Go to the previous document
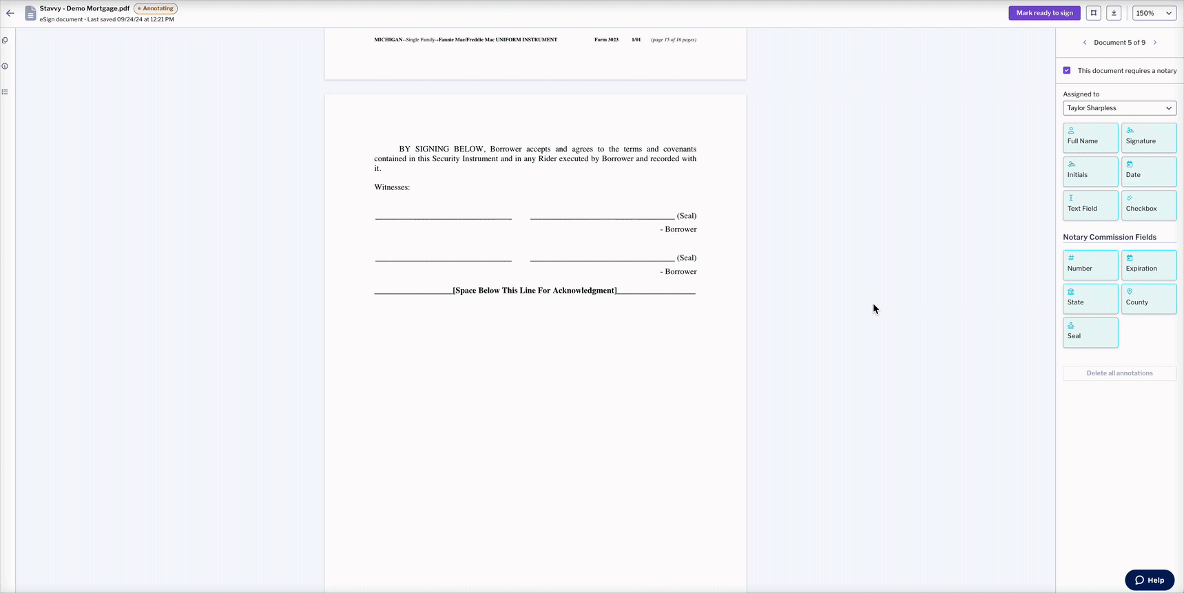1184x593 pixels. coord(1085,43)
